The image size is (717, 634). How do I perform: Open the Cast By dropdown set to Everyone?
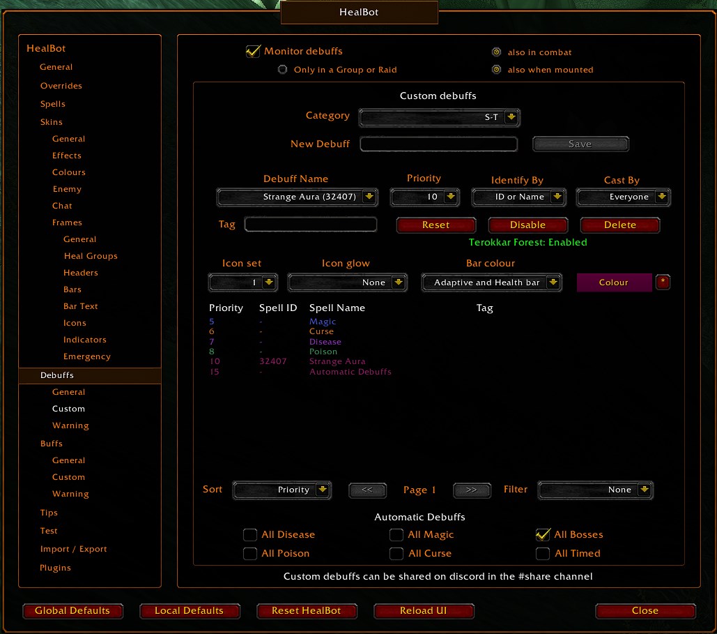[x=622, y=197]
